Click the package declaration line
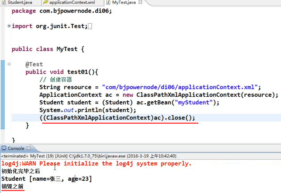Viewport: 281px width, 193px height. click(62, 11)
